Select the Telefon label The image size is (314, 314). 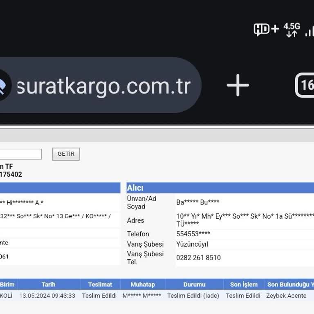[x=138, y=234]
